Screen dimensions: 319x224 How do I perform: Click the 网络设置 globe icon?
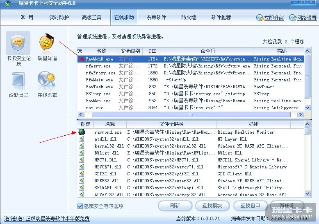point(292,18)
